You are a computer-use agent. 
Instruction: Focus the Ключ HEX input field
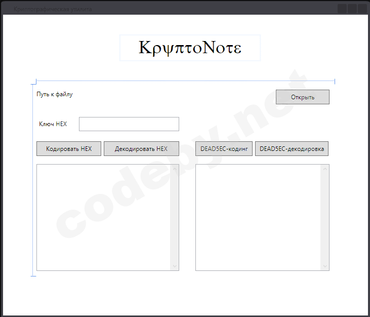tap(129, 124)
